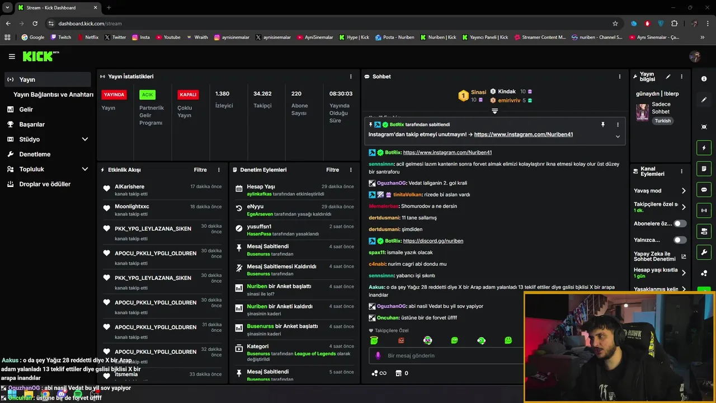
Task: Click the focus frame icon in right strip
Action: click(704, 127)
